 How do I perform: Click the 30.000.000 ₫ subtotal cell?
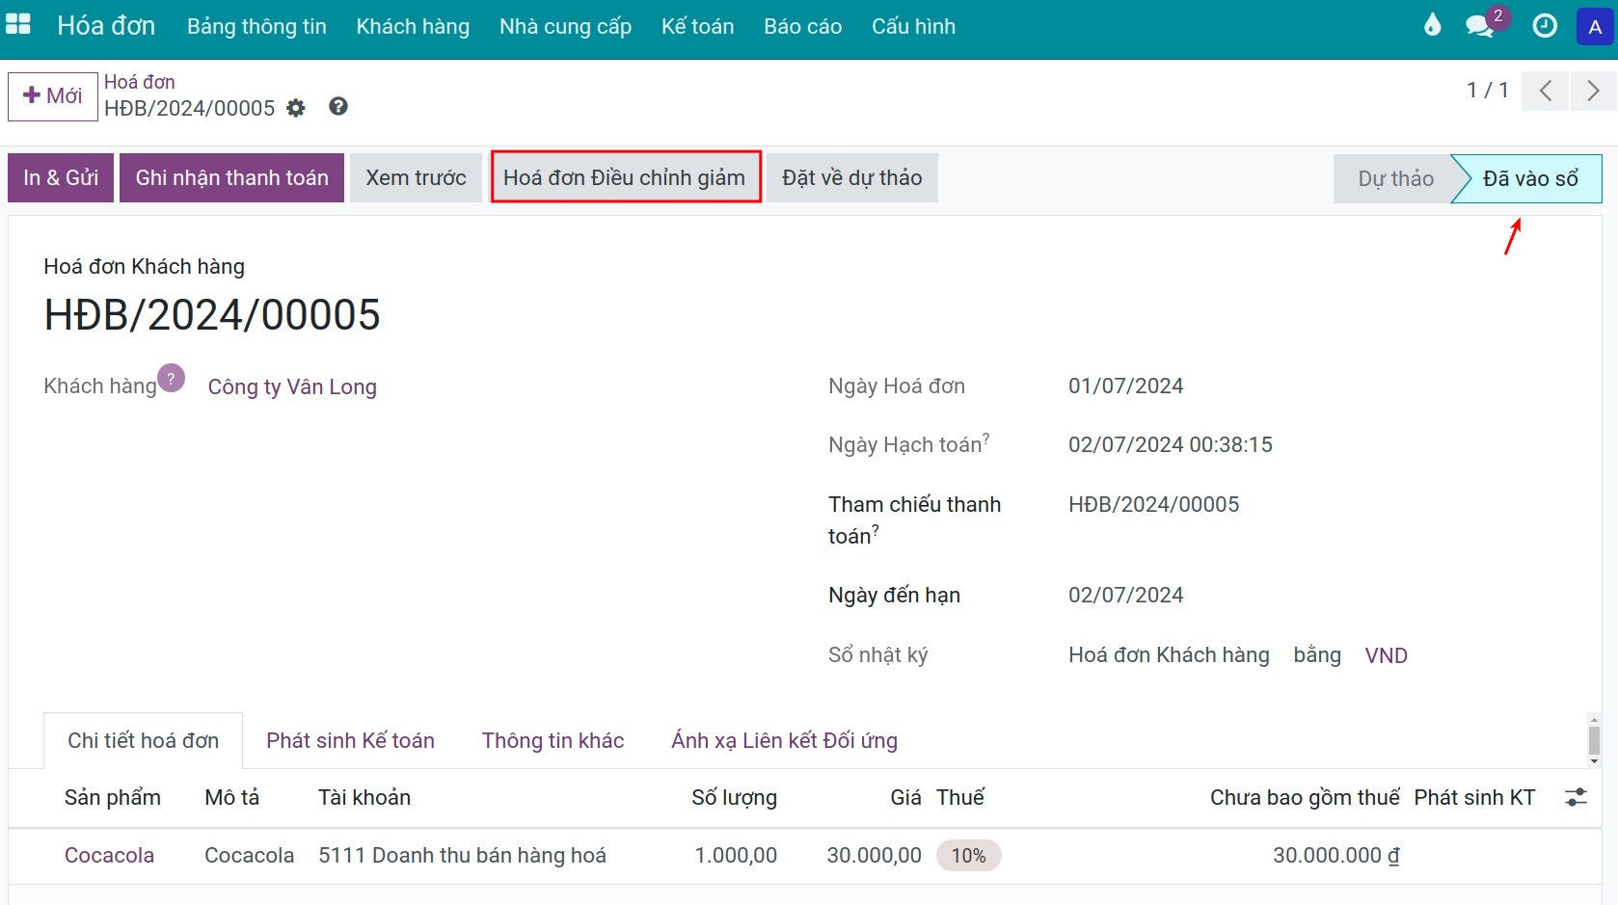pyautogui.click(x=1335, y=855)
